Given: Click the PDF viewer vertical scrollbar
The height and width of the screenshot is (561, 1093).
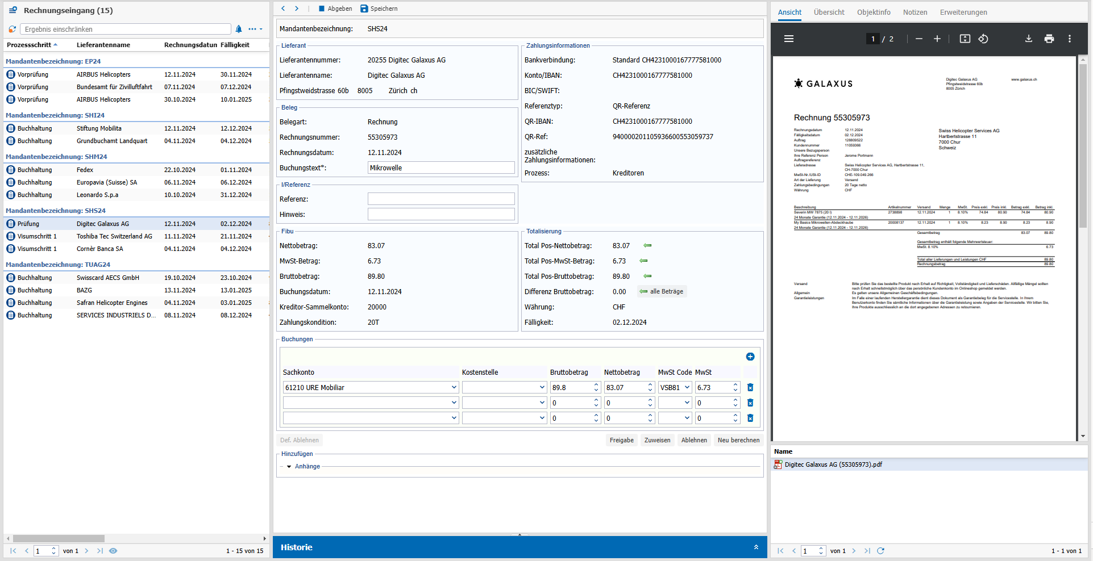Looking at the screenshot, I should [1083, 145].
